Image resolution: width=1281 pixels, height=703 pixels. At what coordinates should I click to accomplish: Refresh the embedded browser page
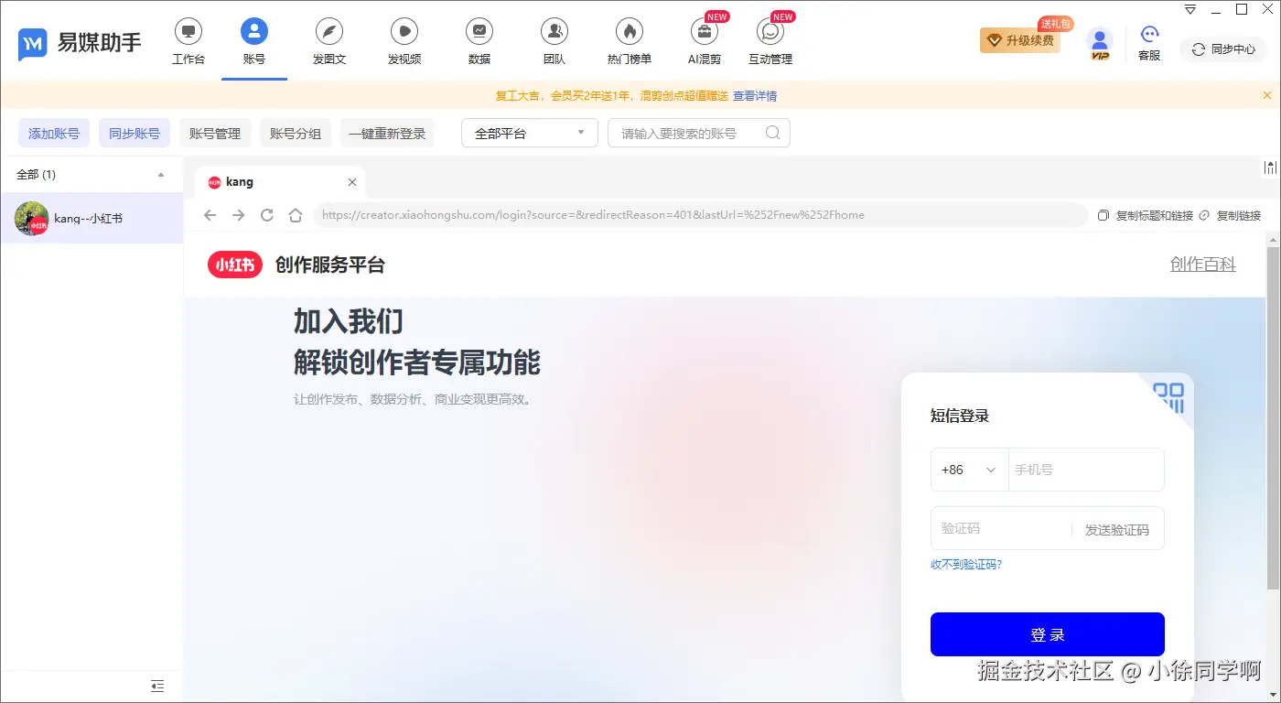(266, 214)
